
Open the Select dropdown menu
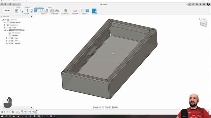(x=94, y=14)
